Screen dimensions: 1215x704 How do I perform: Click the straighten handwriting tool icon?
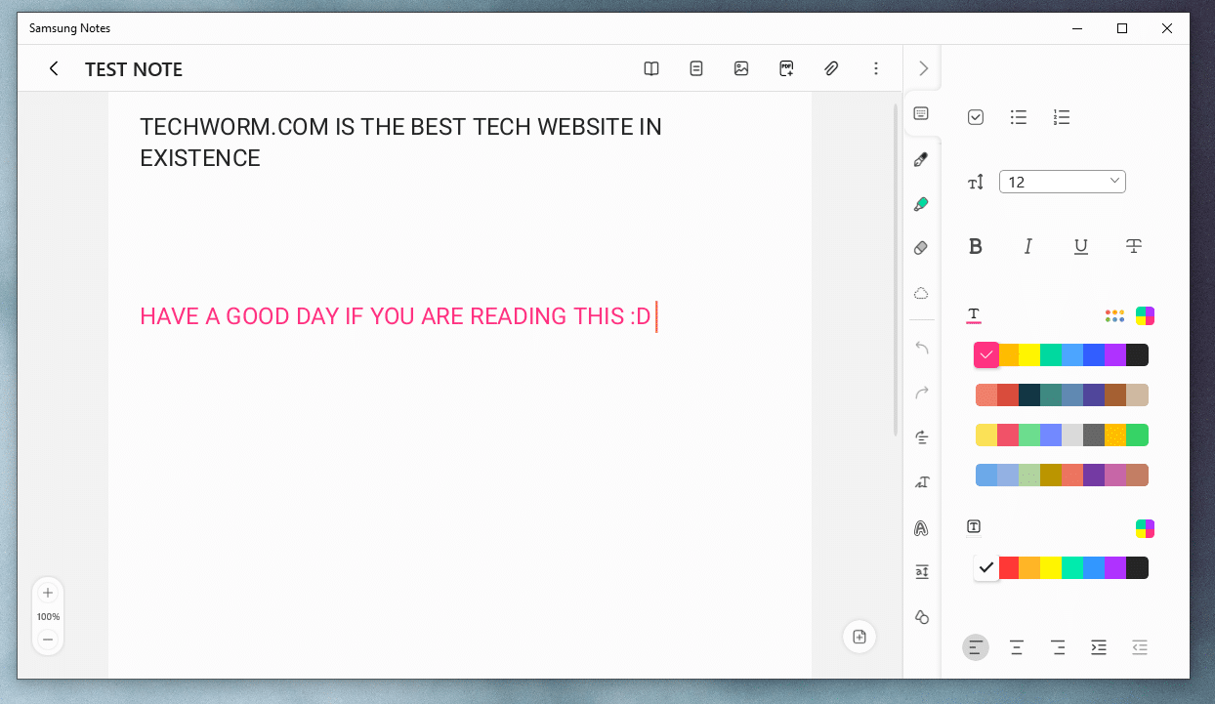pos(921,437)
